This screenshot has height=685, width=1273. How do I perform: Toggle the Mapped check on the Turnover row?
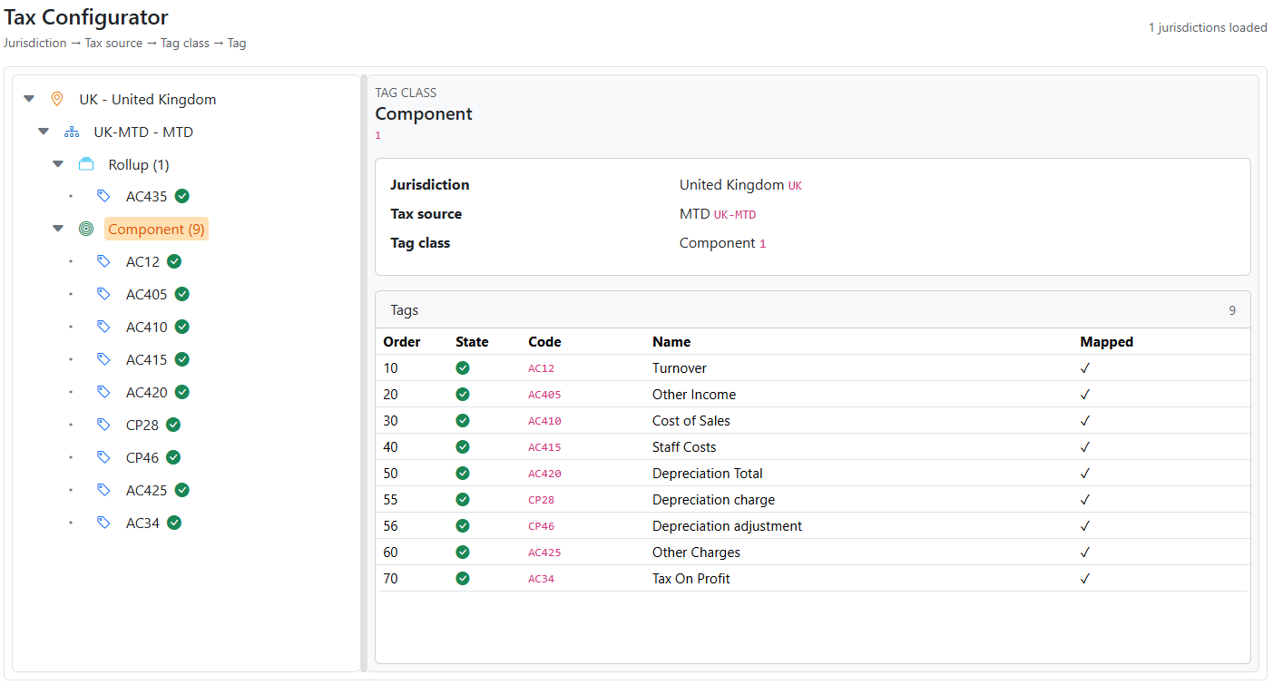tap(1084, 367)
